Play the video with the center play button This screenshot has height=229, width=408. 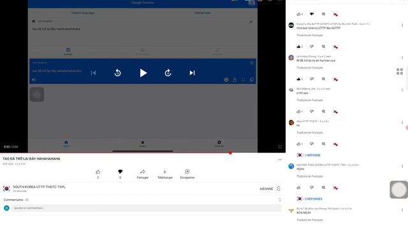pos(143,73)
